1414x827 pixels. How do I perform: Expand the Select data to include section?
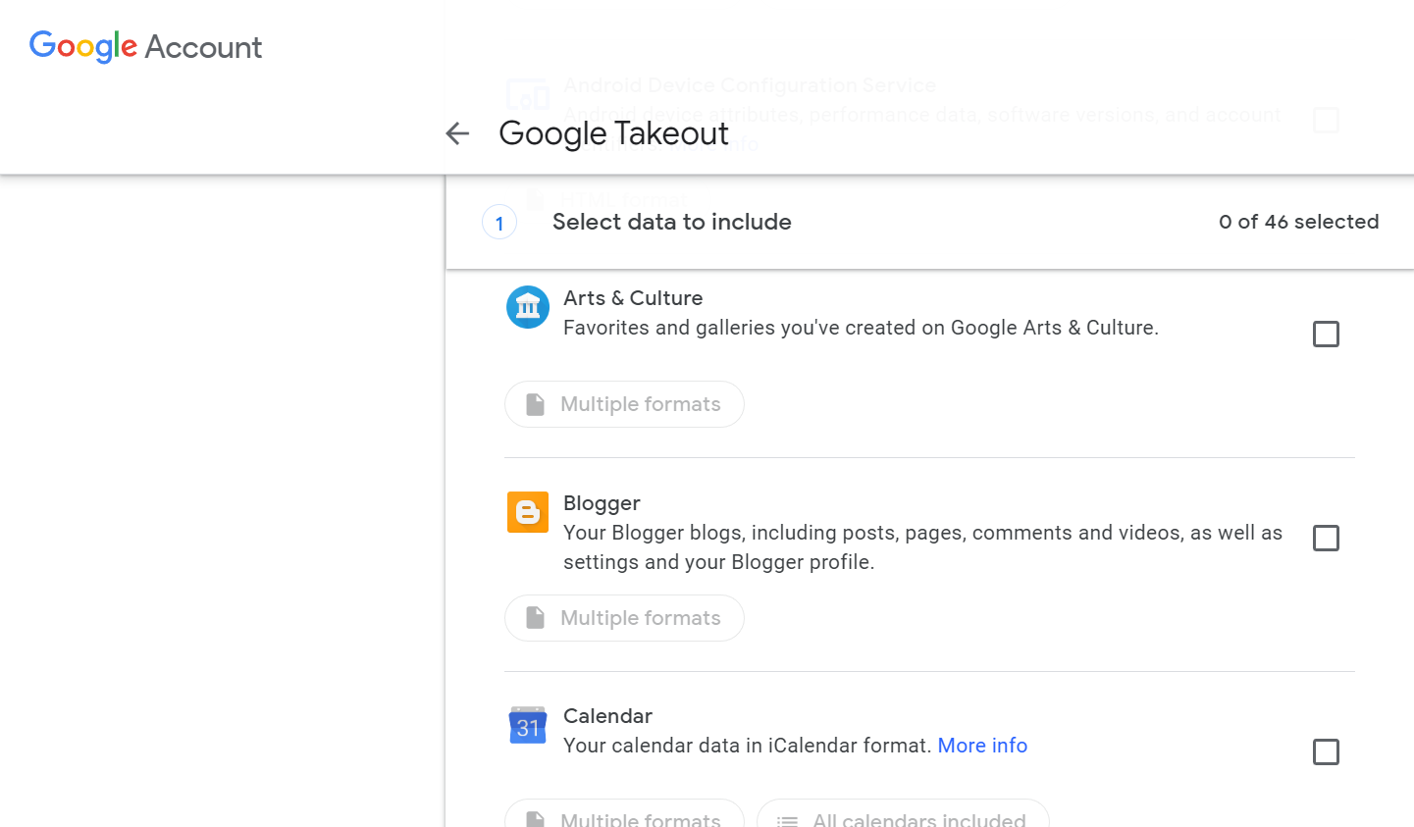pyautogui.click(x=671, y=223)
